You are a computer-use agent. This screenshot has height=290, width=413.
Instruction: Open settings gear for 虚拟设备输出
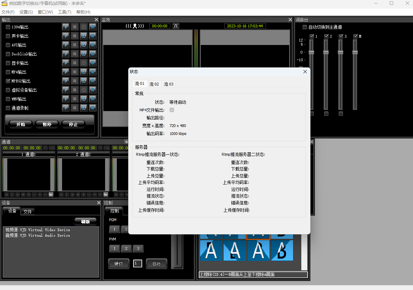tap(93, 90)
